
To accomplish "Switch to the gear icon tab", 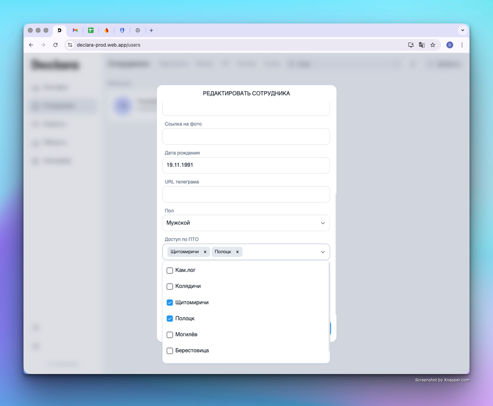I will pyautogui.click(x=138, y=30).
